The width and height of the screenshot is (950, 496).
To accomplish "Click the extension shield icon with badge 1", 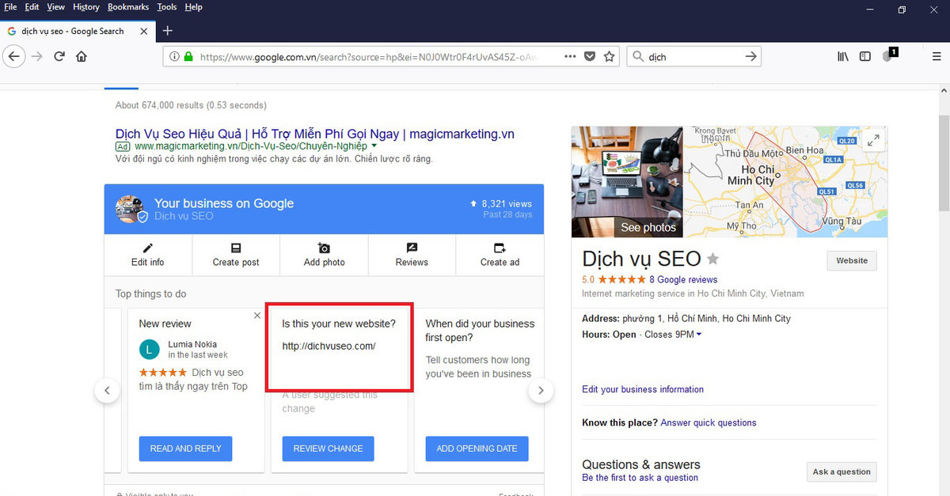I will 889,55.
